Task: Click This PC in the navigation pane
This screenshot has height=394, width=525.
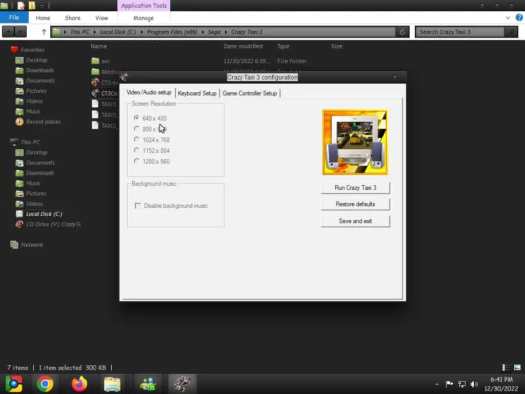Action: pos(30,142)
